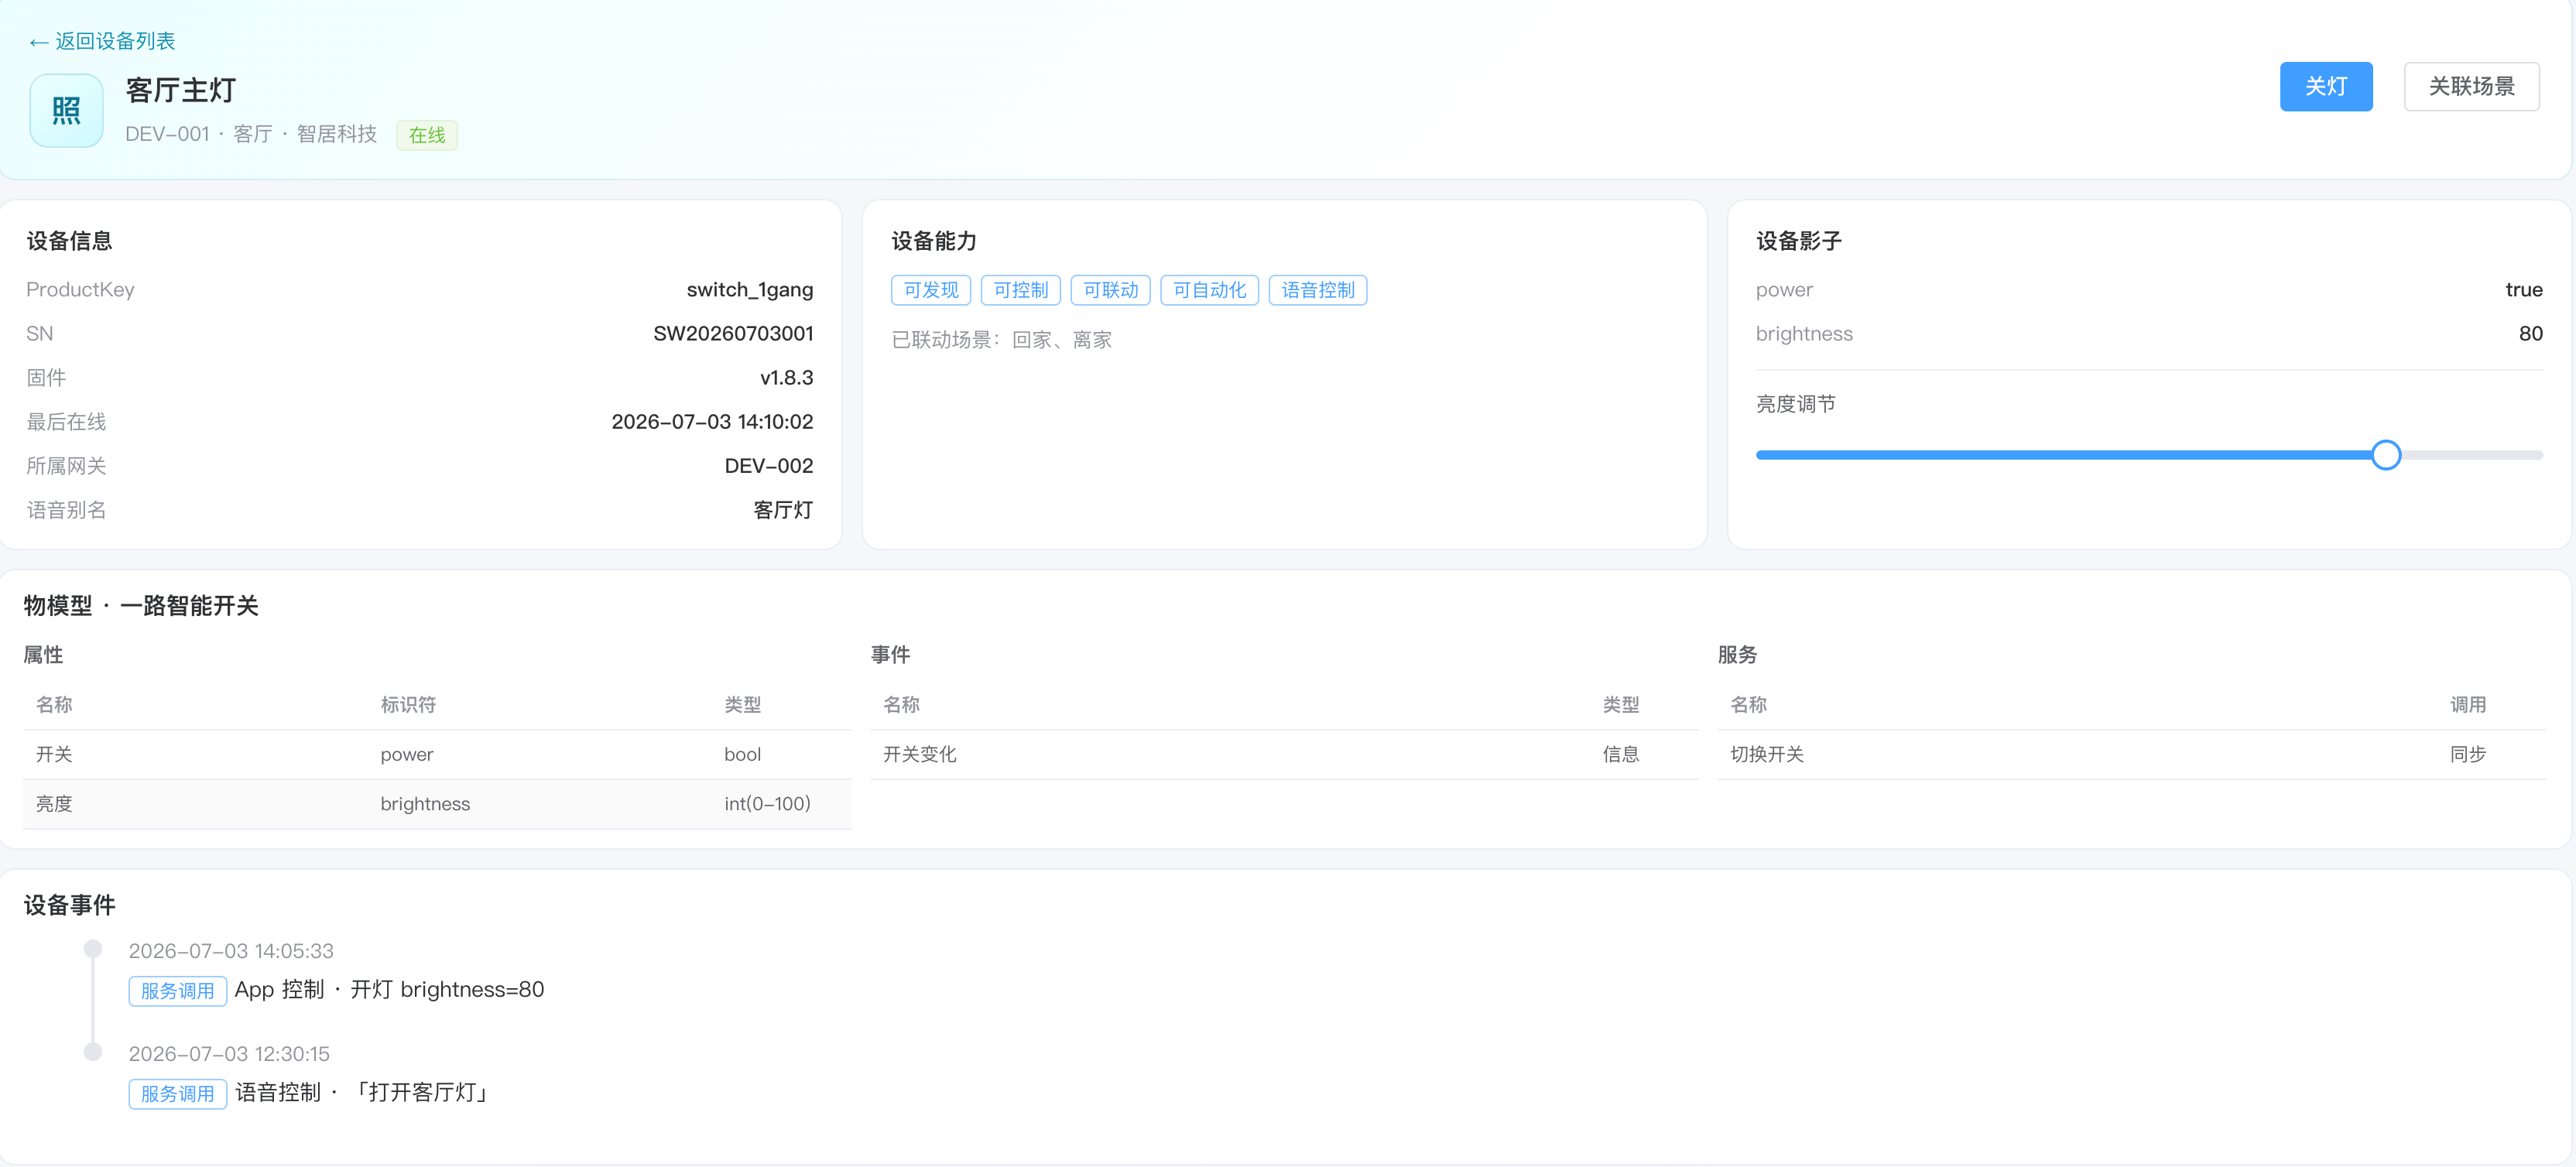Click event text App 控制 · 开灯 brightness=80
Image resolution: width=2576 pixels, height=1167 pixels.
tap(389, 990)
